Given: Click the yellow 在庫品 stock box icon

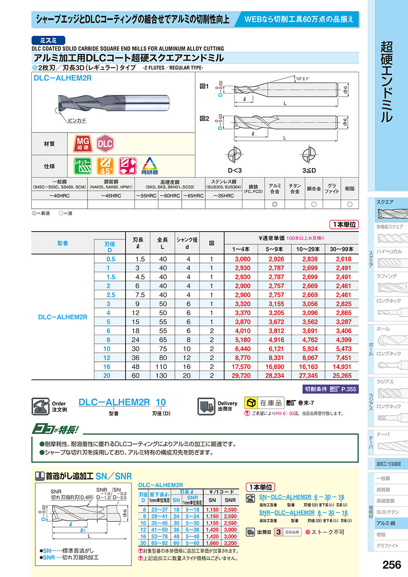Looking at the screenshot, I should (250, 402).
